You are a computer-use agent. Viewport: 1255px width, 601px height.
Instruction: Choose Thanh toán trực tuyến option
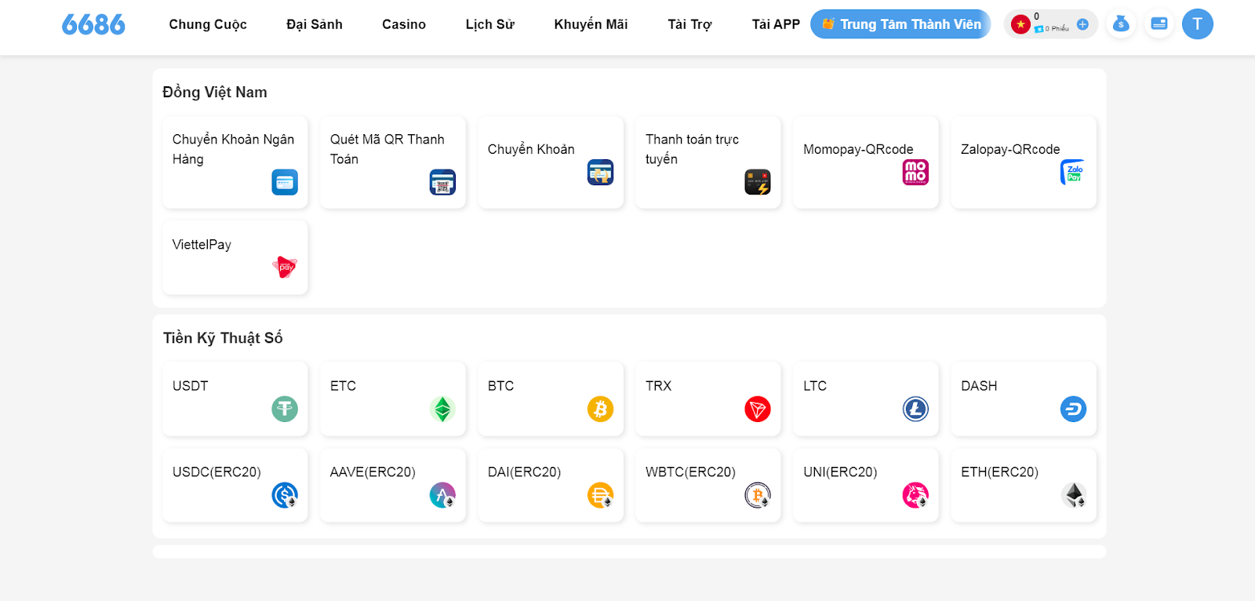(708, 162)
